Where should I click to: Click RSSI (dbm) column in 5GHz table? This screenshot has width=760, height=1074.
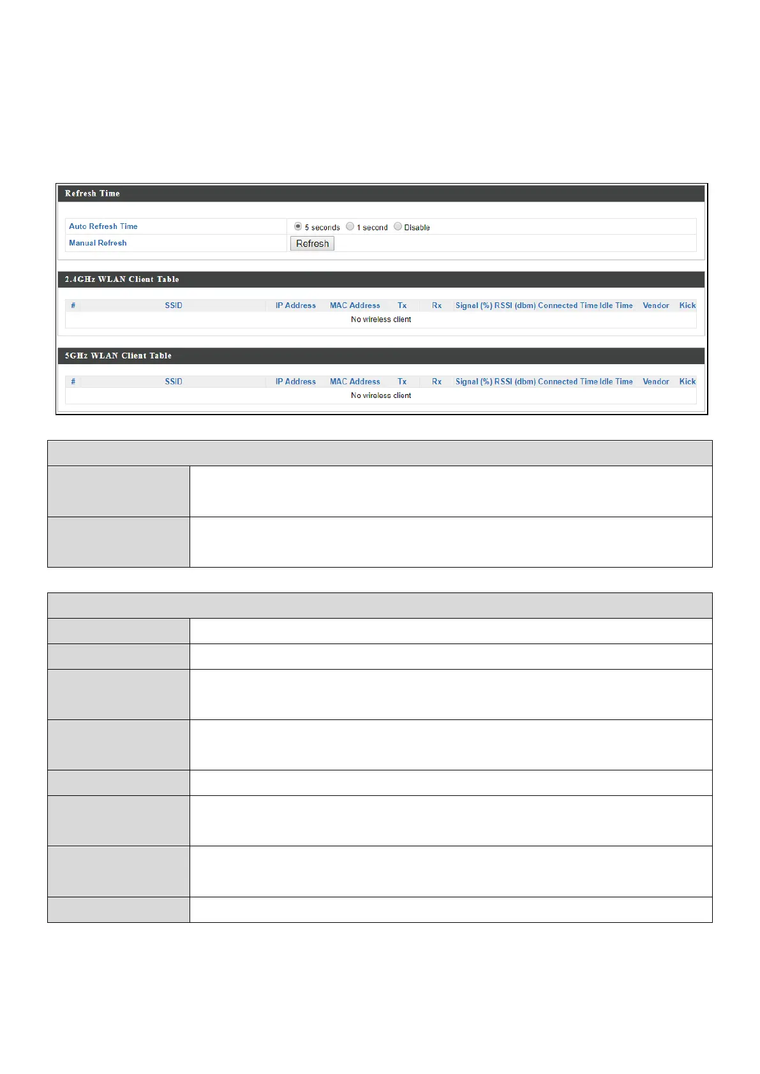(x=515, y=381)
